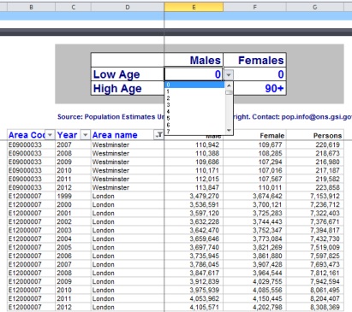Screen dimensions: 352x312
Task: Choose age 3 in the dropdown list
Action: tap(194, 105)
